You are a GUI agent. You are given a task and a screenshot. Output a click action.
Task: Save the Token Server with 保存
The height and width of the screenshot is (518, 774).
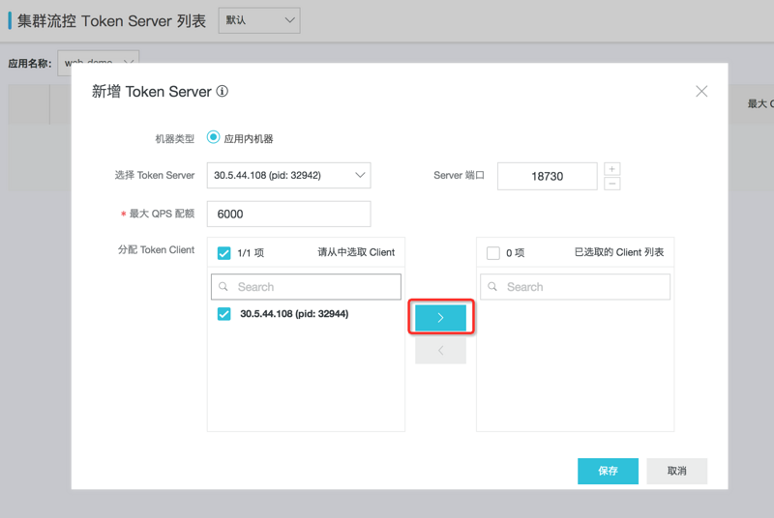(608, 471)
